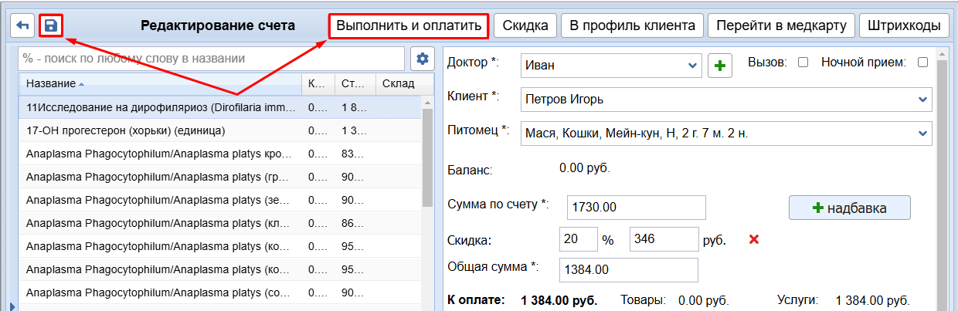Viewport: 958px width, 311px height.
Task: Toggle the Ночной прием checkbox
Action: [x=922, y=63]
